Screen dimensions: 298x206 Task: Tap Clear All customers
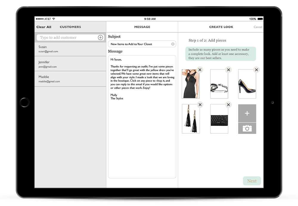(44, 27)
